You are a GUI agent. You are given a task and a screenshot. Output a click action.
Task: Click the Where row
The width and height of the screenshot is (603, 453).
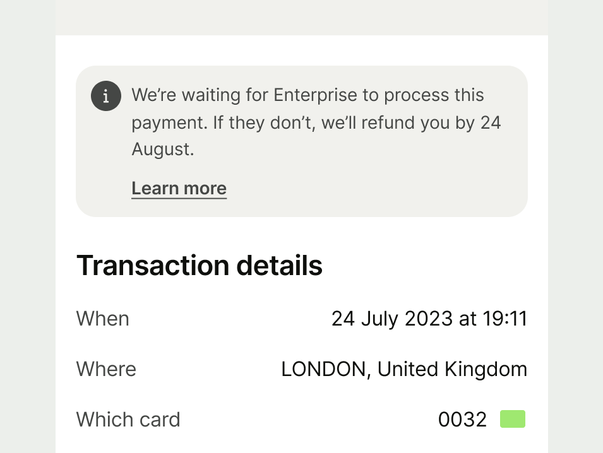pyautogui.click(x=302, y=369)
